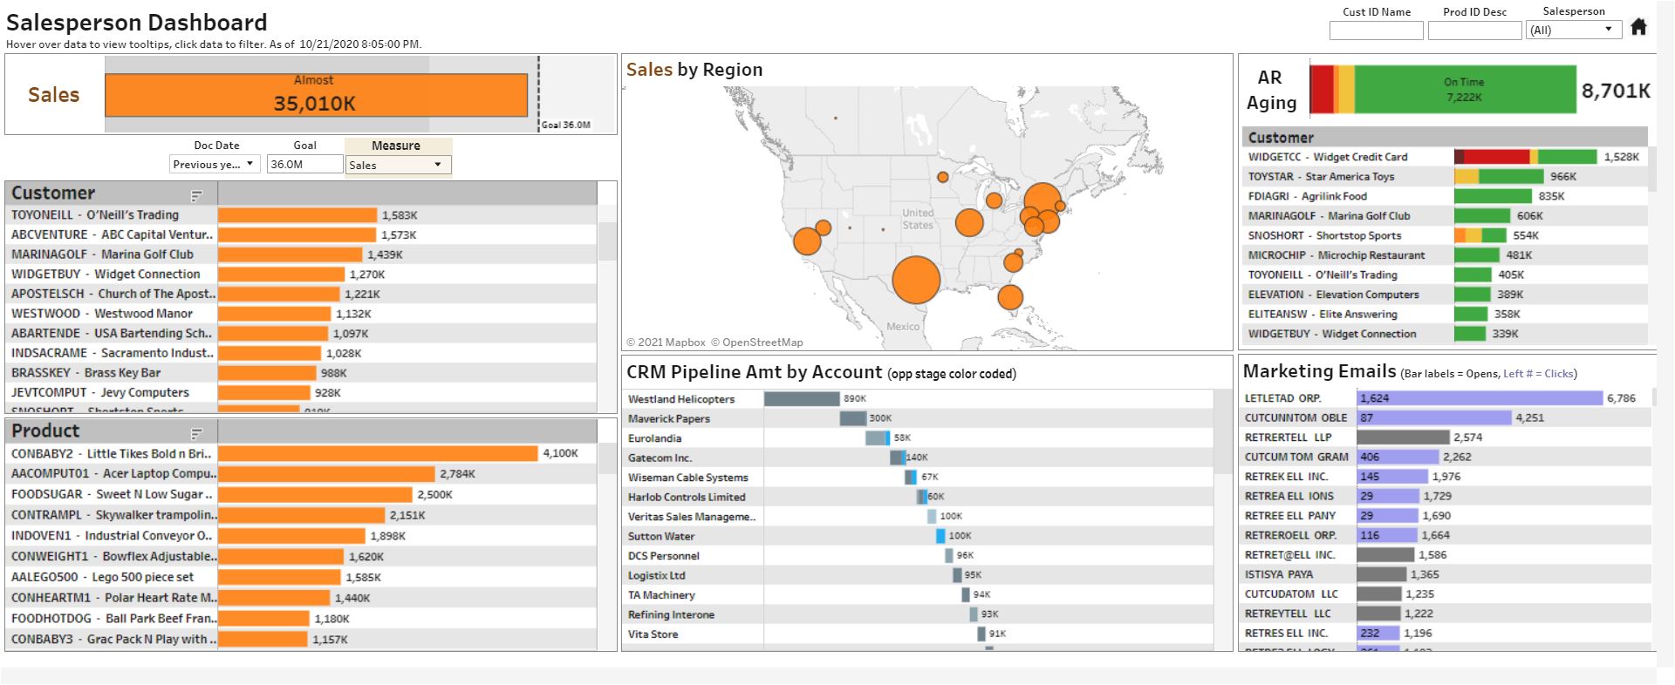
Task: Click SNOSHORT Shortstop Sports AR row
Action: [1444, 236]
